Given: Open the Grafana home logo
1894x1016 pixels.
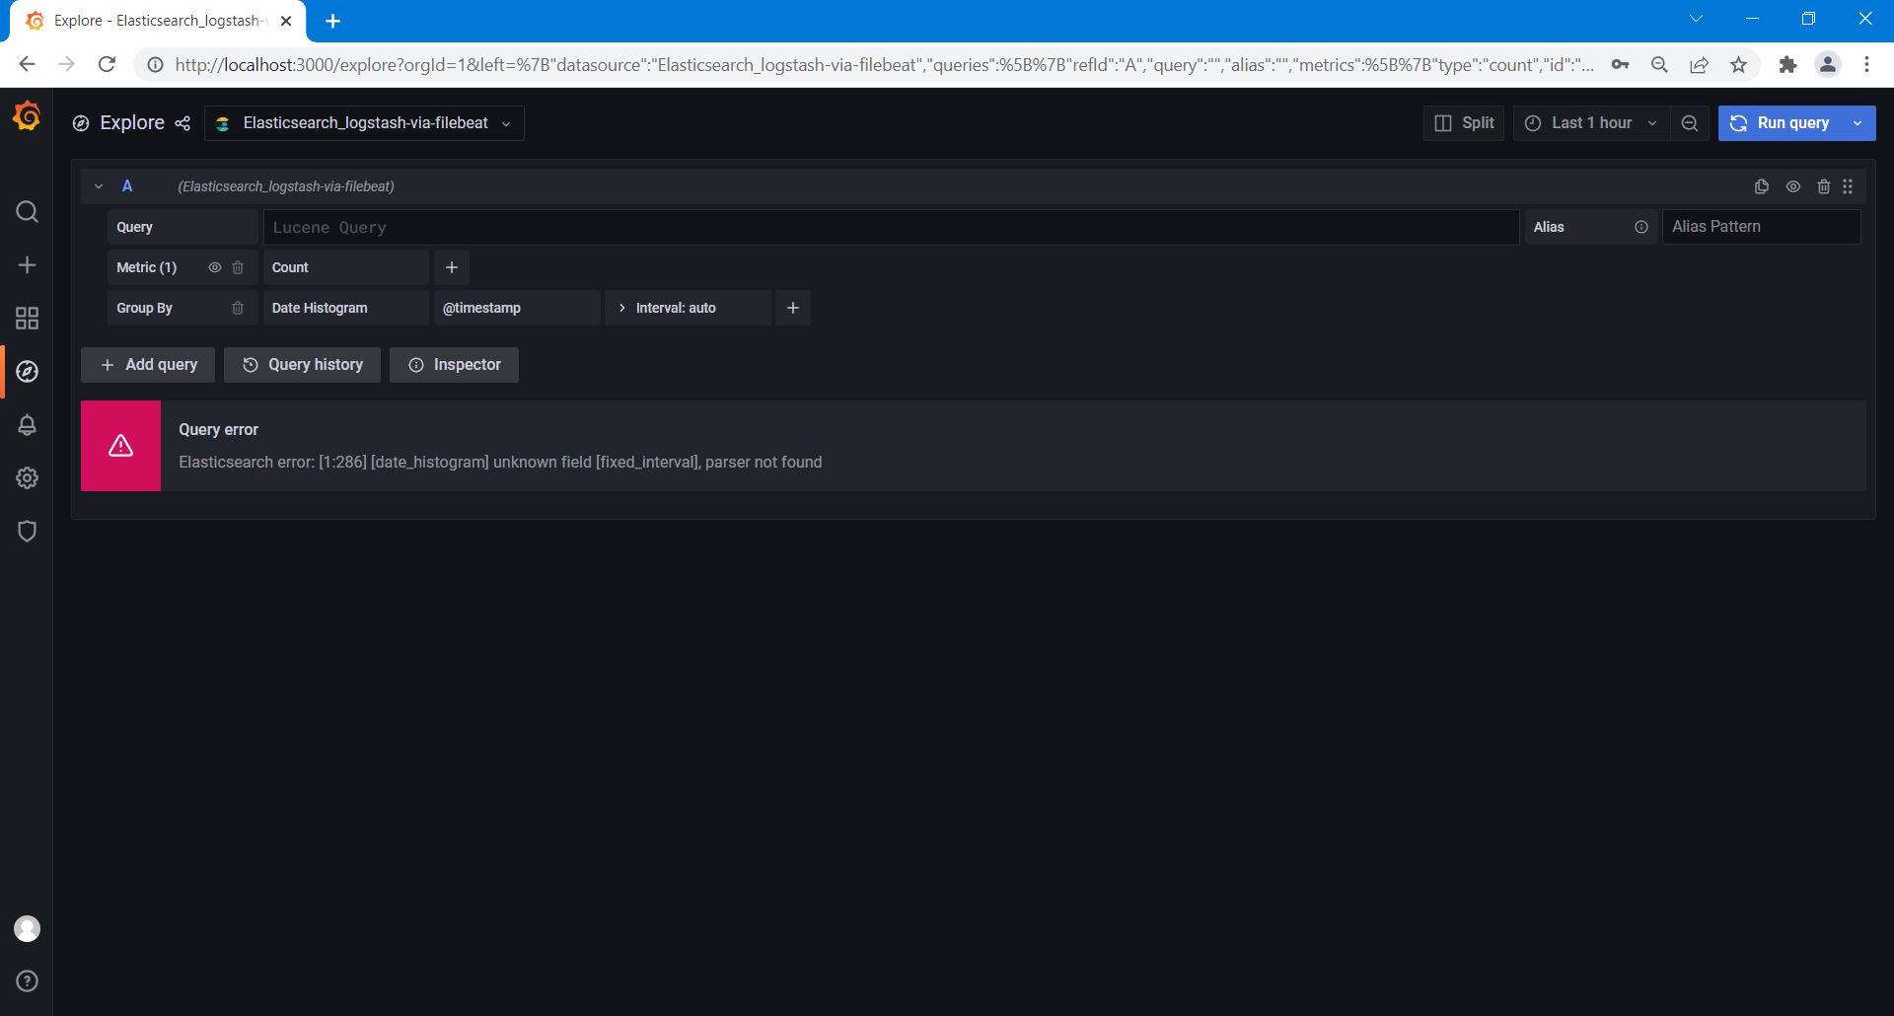Looking at the screenshot, I should (x=27, y=117).
